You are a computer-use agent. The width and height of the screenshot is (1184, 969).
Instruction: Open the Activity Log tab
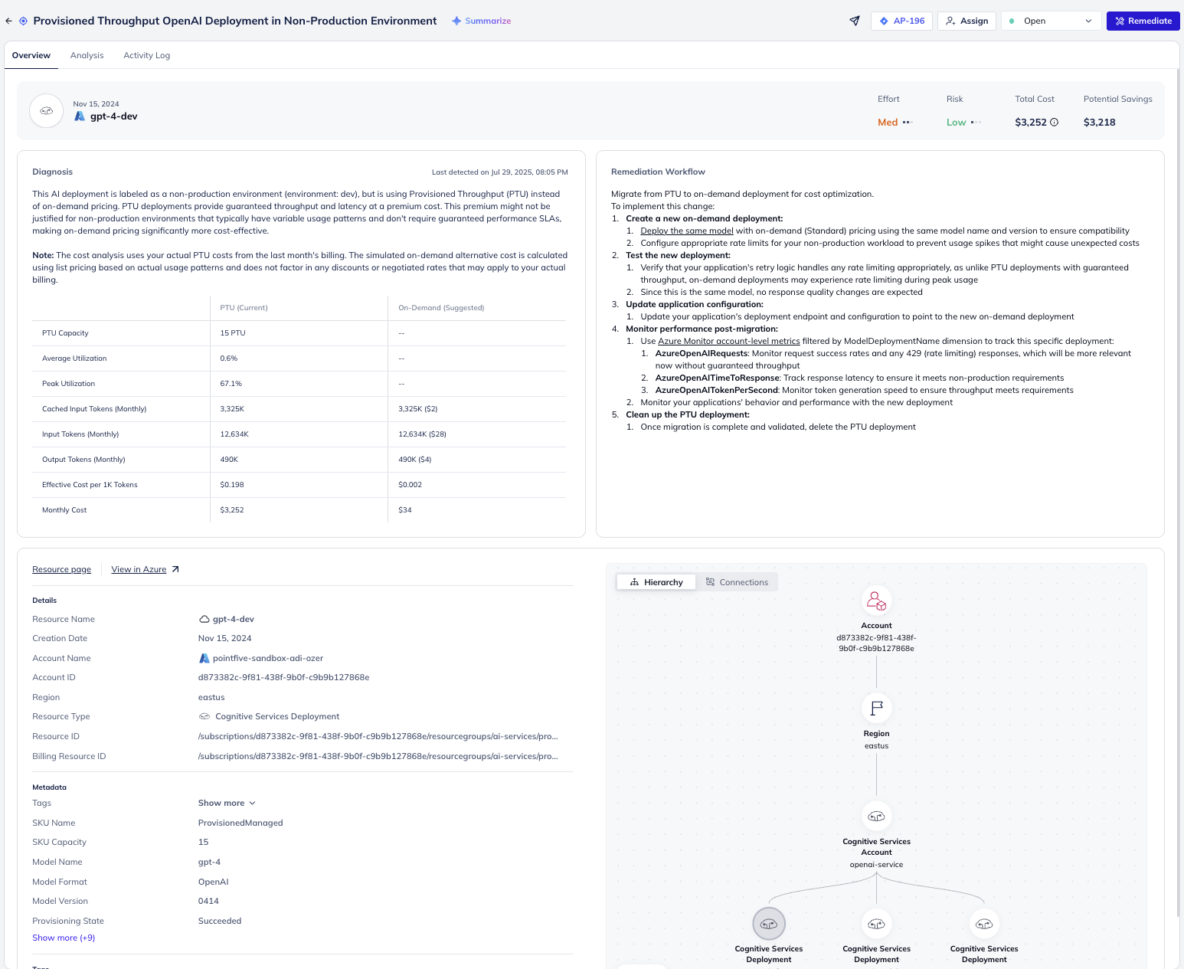pos(147,55)
